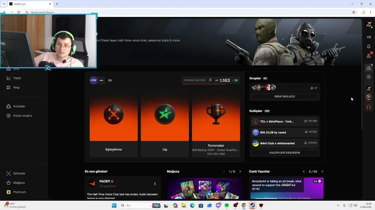Click the skill level ELO 1.163 indicator
This screenshot has width=375, height=210.
pos(211,80)
